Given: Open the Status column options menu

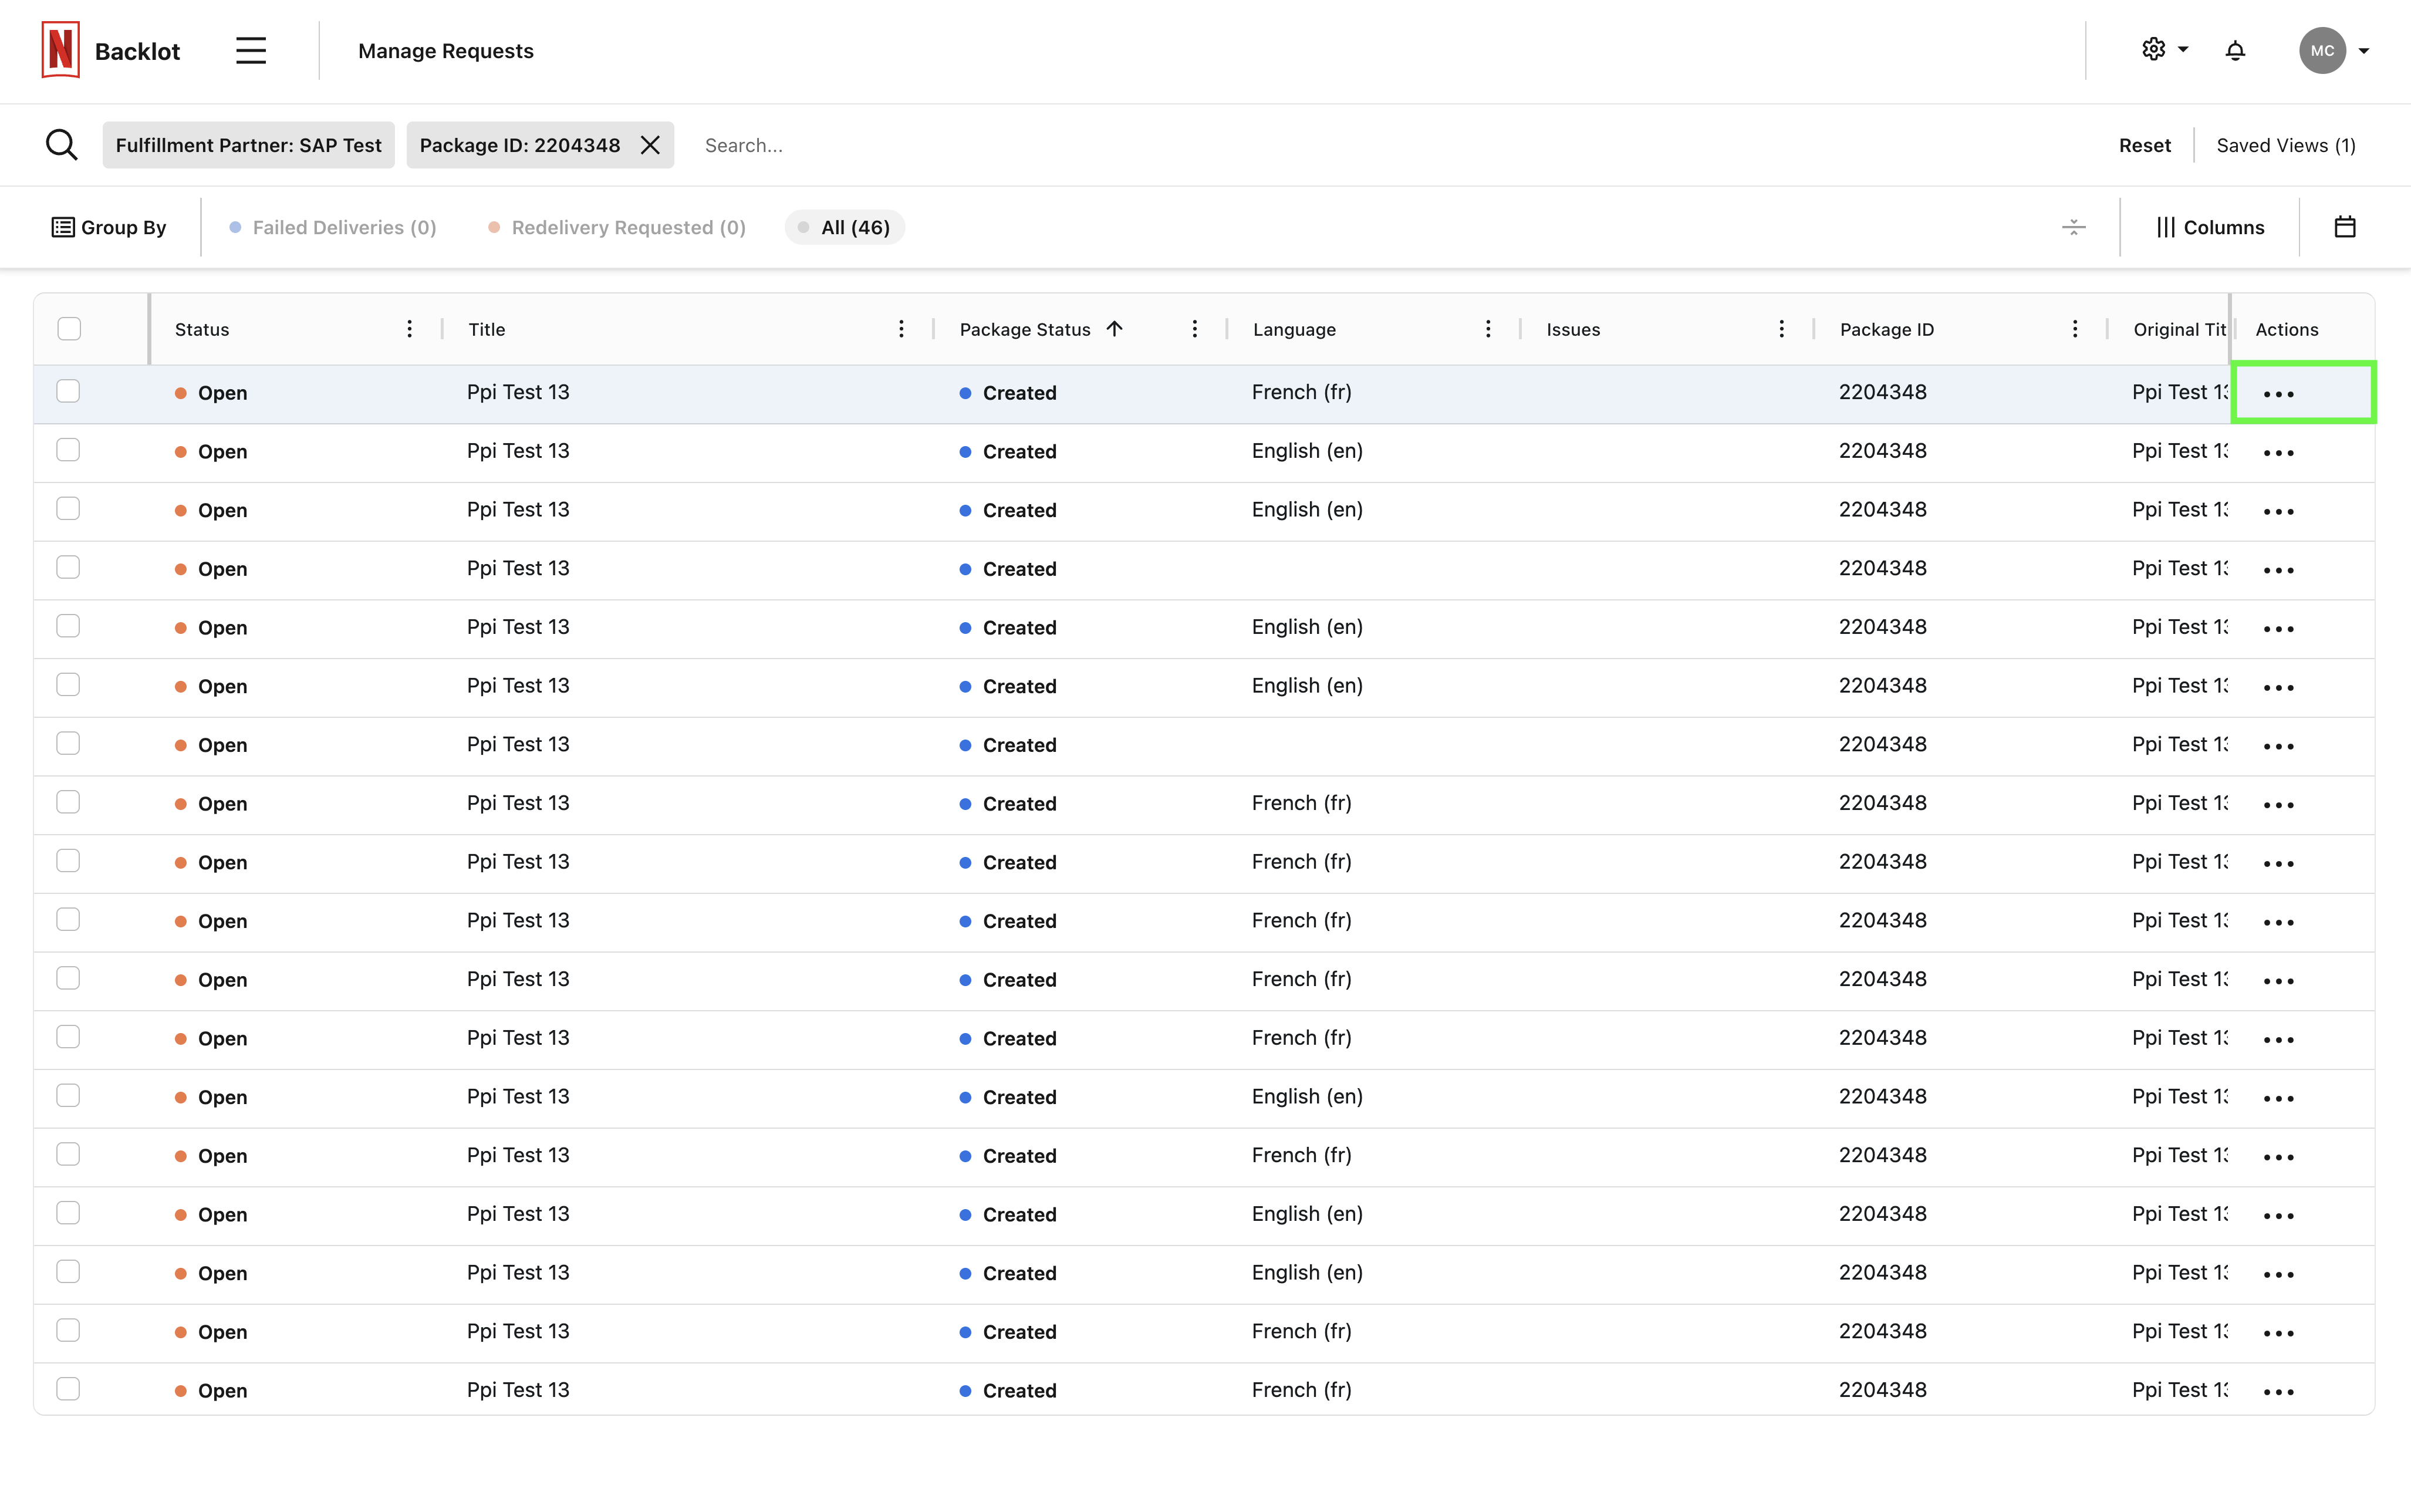Looking at the screenshot, I should point(409,329).
